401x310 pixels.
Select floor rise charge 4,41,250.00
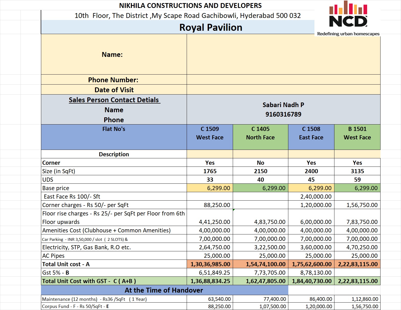(x=210, y=218)
